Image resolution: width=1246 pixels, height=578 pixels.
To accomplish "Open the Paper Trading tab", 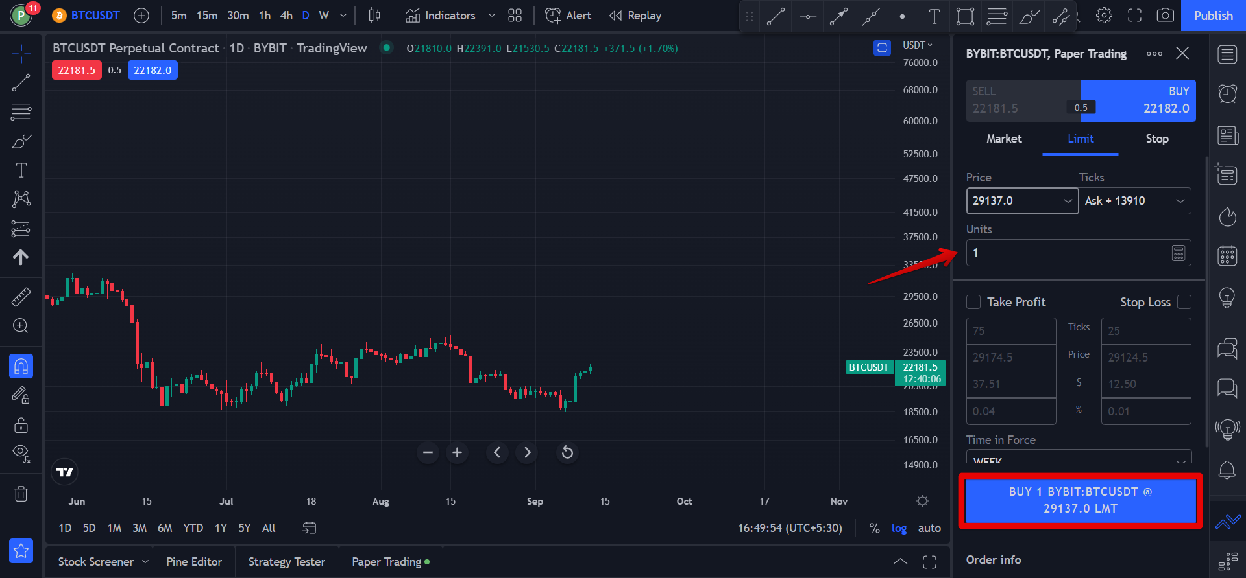I will tap(391, 561).
